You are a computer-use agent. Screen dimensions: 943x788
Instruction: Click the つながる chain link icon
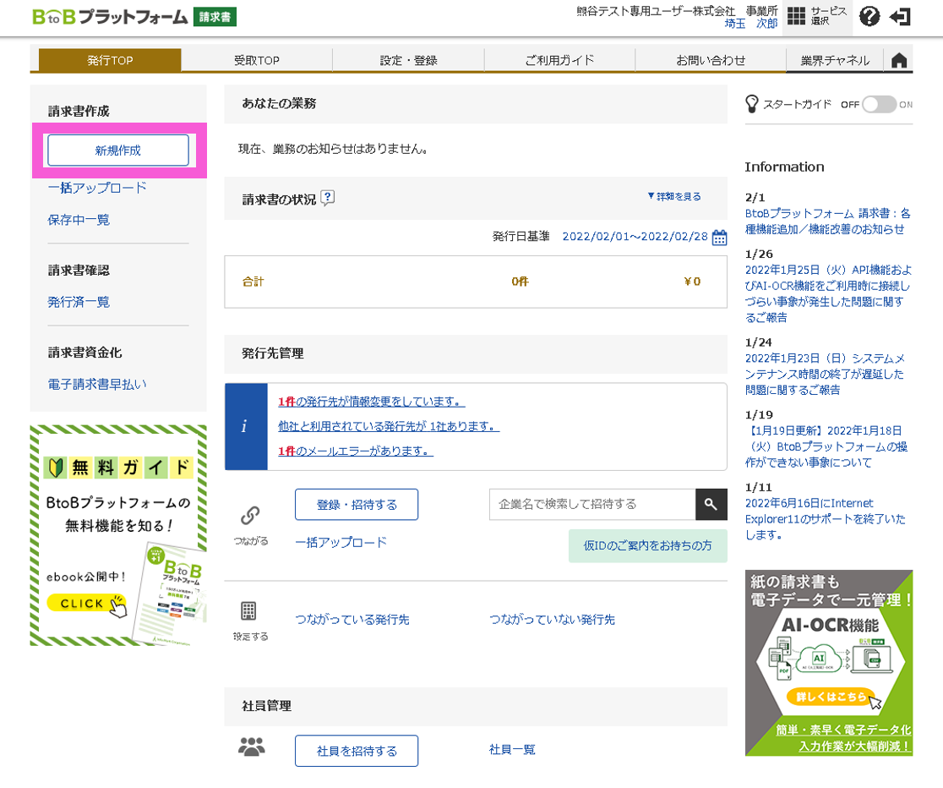tap(250, 515)
